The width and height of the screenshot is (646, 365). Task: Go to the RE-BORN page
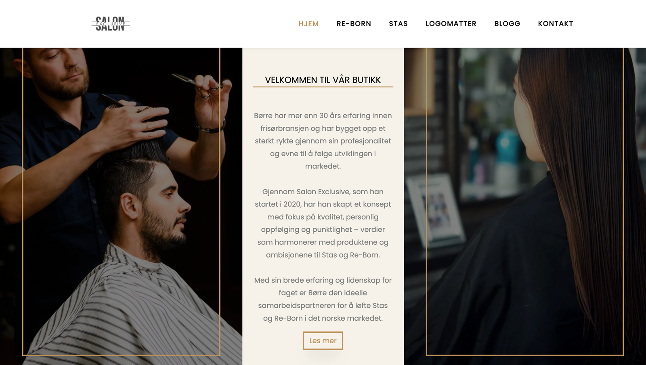coord(354,24)
